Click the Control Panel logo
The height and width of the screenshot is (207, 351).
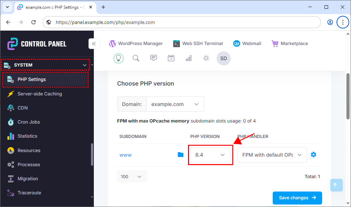[37, 44]
